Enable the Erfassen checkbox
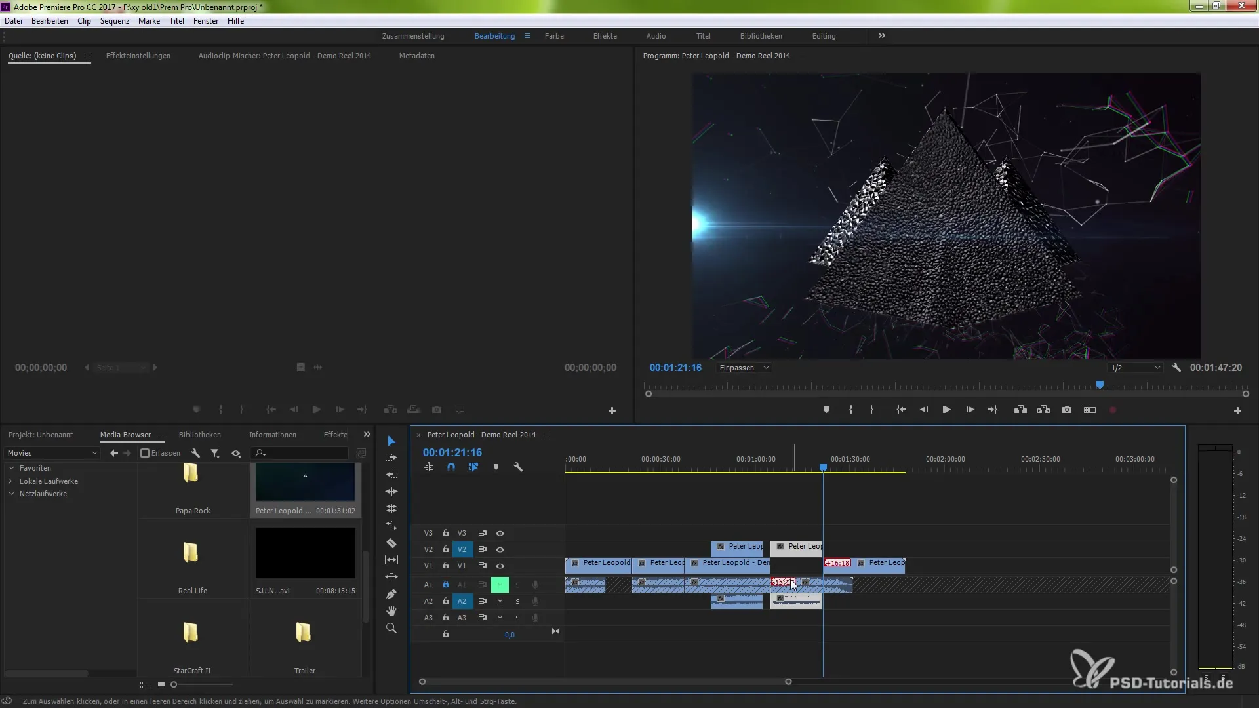The image size is (1259, 708). pyautogui.click(x=146, y=453)
